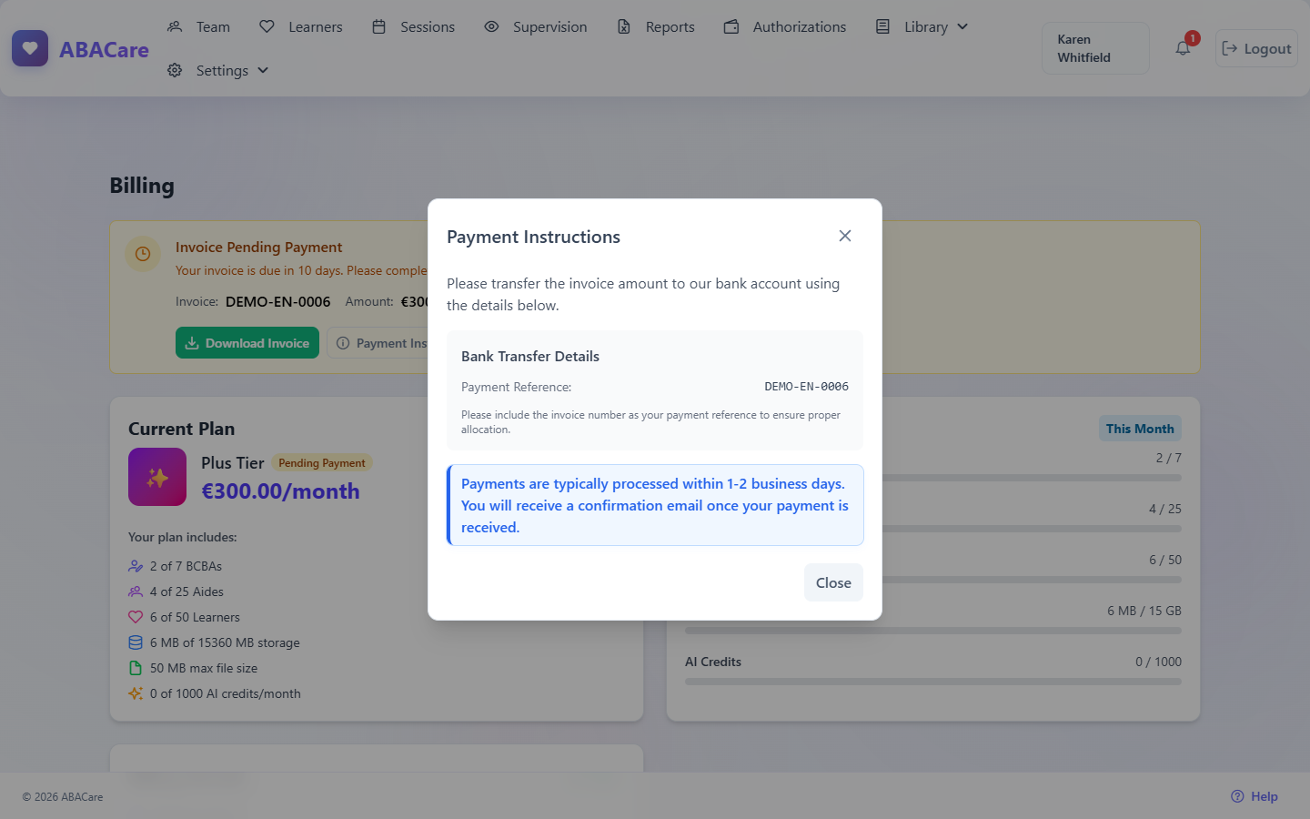This screenshot has height=819, width=1310.
Task: Click the AI Credits progress bar
Action: 933,682
